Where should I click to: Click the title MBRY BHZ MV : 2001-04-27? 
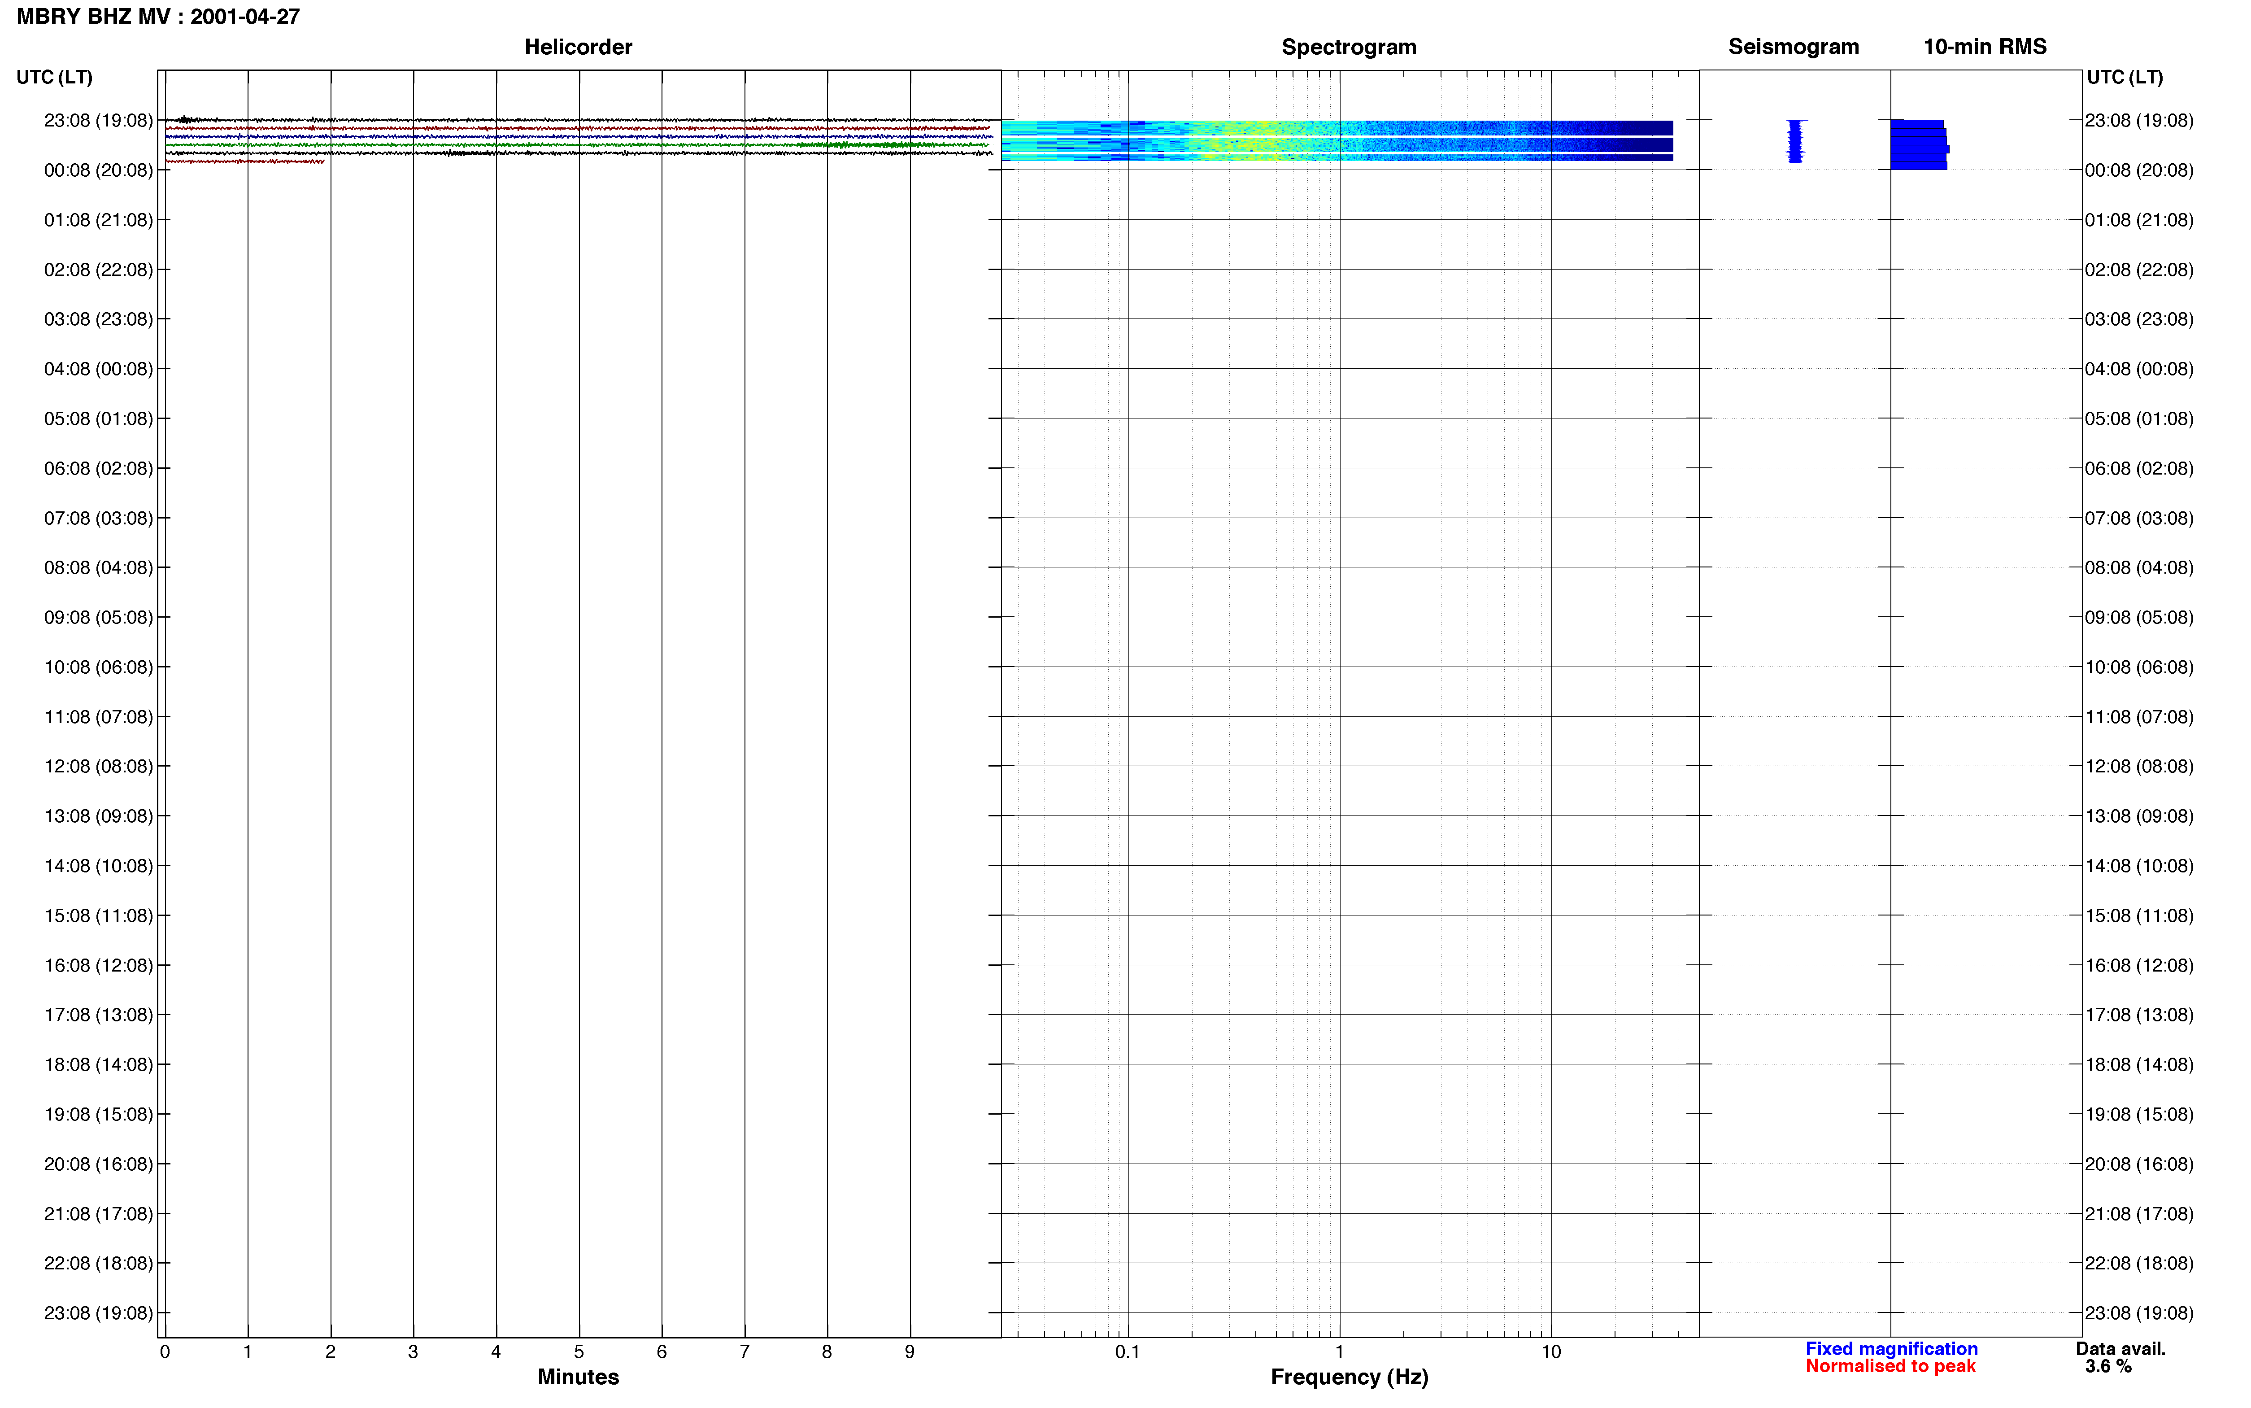(158, 17)
